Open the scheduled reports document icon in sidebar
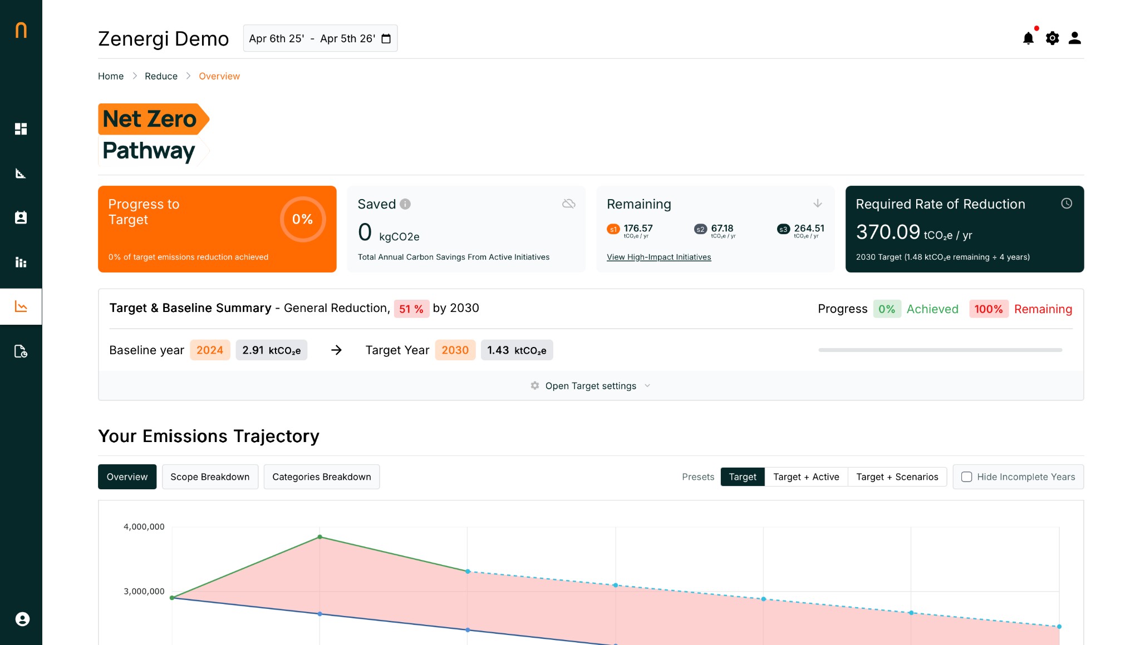Viewport: 1140px width, 645px height. point(21,351)
